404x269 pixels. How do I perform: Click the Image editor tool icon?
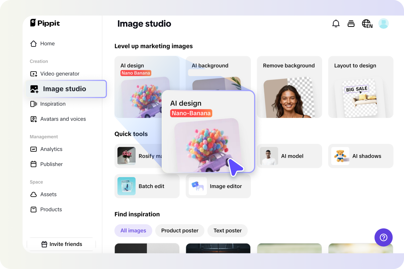click(x=197, y=186)
